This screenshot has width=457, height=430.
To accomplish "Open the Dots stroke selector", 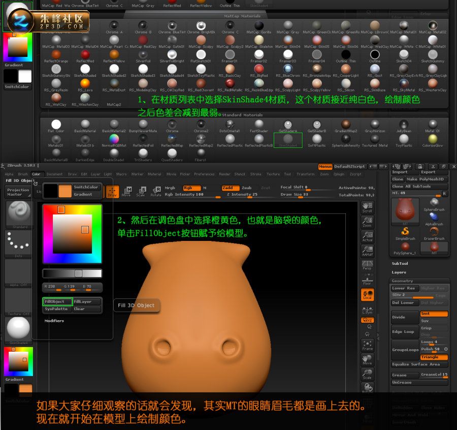I will 18,244.
